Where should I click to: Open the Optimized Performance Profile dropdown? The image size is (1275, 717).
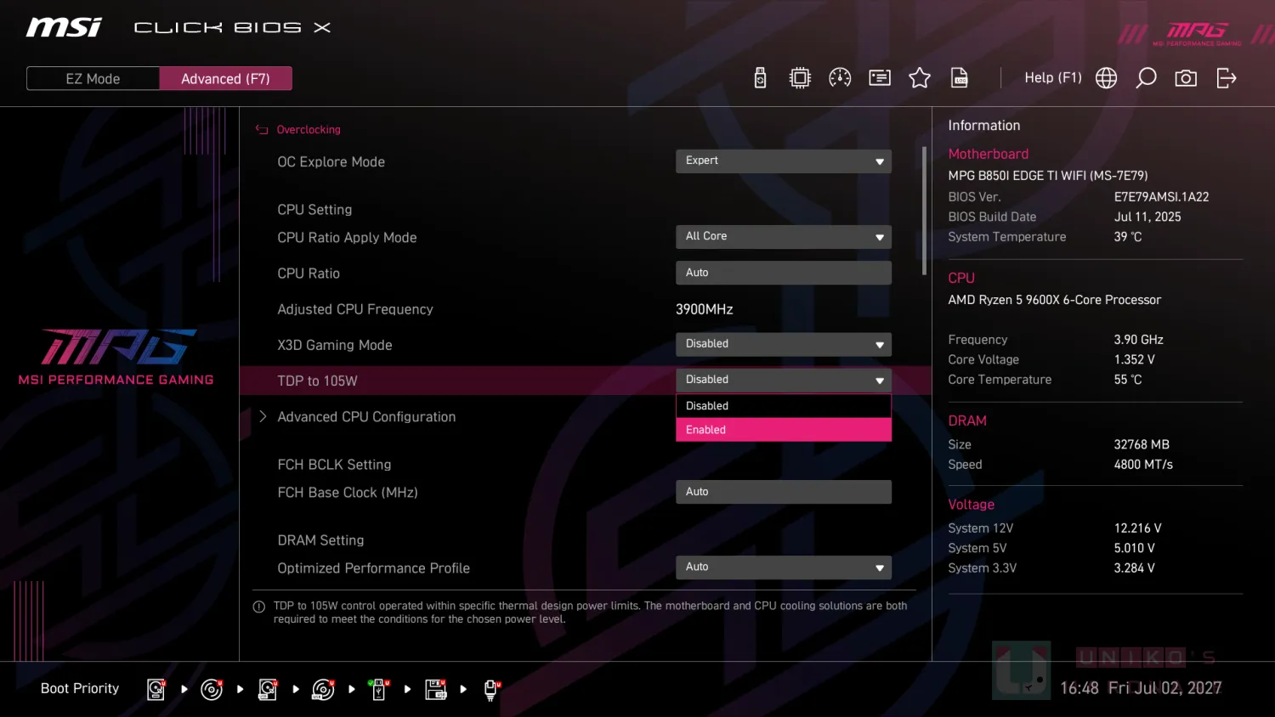click(x=783, y=567)
